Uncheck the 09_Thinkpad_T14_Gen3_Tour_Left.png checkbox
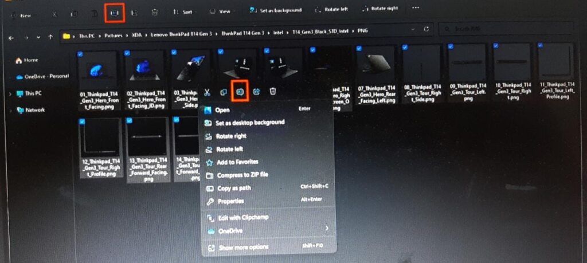587x263 pixels. pyautogui.click(x=451, y=46)
